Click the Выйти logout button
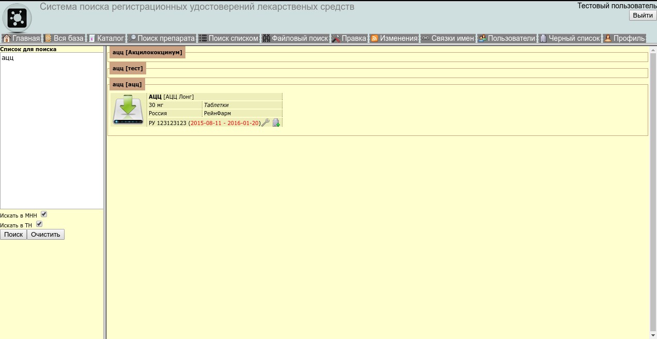 click(x=643, y=16)
